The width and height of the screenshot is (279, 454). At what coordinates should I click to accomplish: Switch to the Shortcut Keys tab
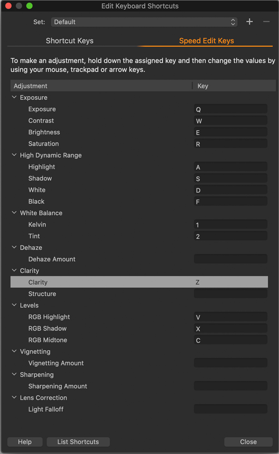(x=70, y=41)
